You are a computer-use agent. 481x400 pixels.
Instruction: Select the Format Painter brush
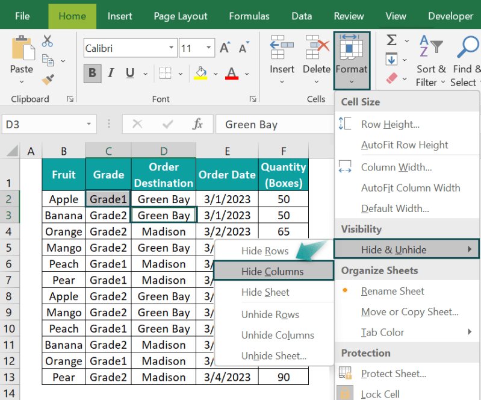(x=48, y=80)
